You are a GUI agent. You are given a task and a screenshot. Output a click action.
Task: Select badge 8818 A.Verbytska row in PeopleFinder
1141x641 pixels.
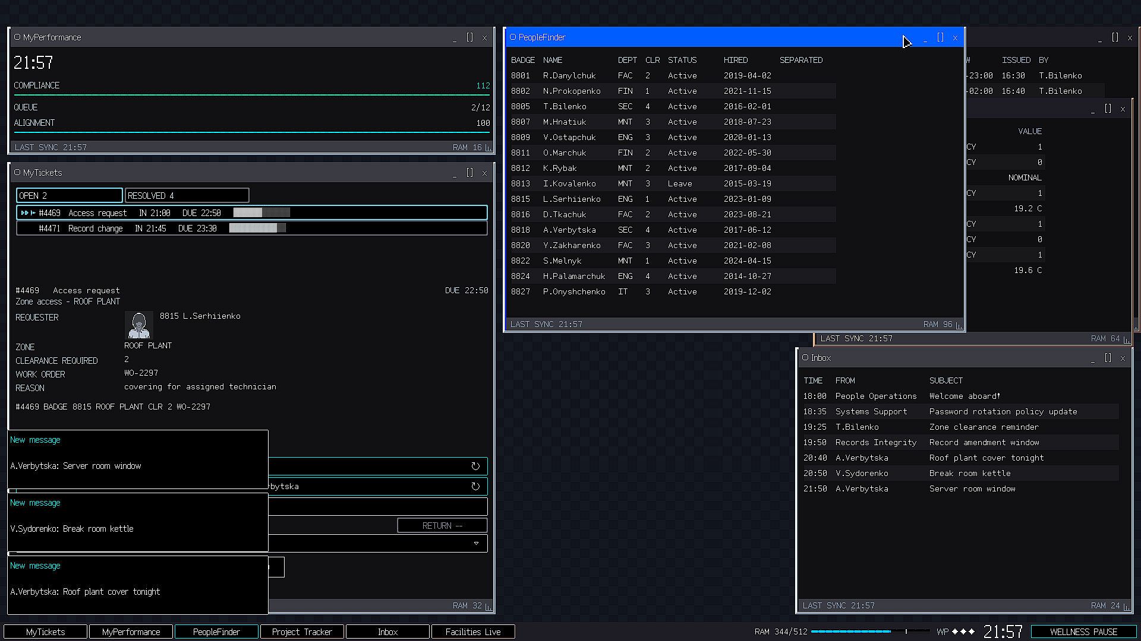tap(673, 230)
